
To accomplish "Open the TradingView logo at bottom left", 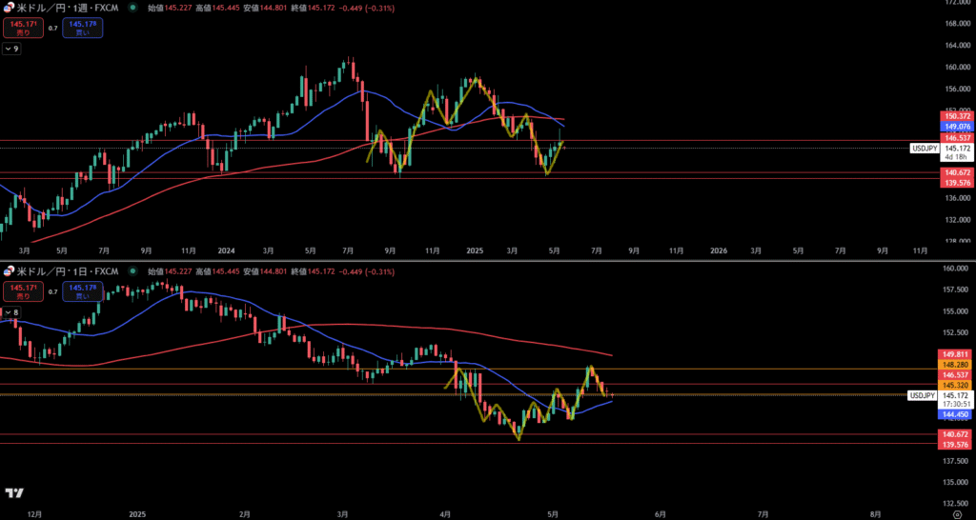I will point(14,493).
